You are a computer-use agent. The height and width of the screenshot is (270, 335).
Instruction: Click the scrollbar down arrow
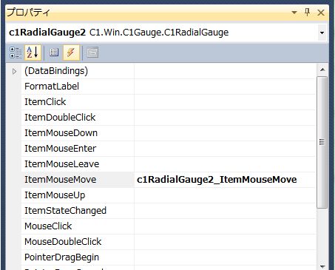coord(322,266)
